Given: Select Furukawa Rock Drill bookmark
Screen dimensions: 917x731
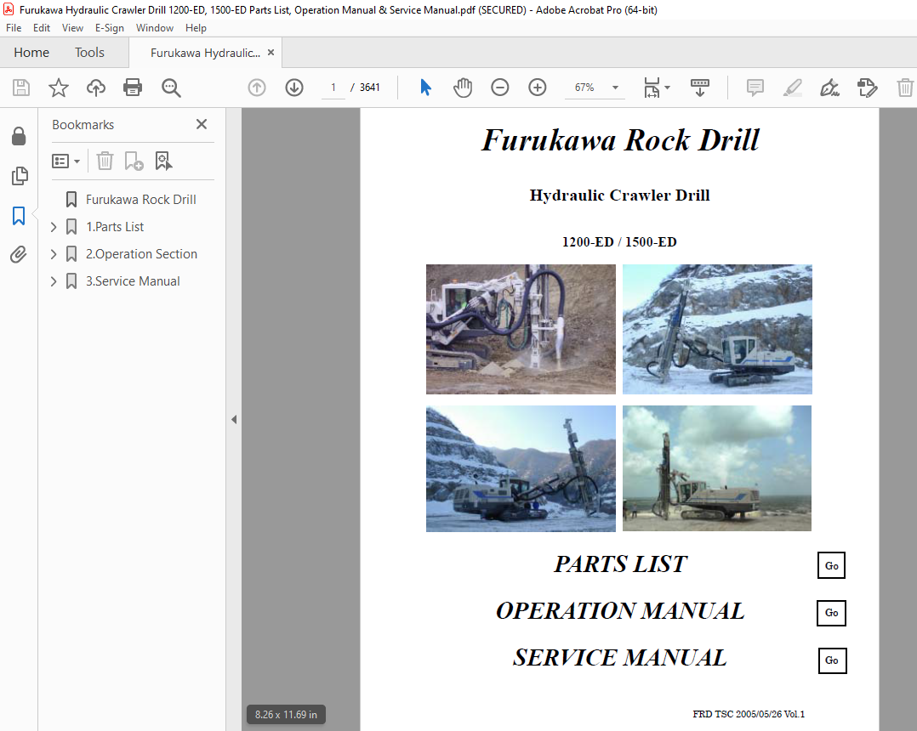Looking at the screenshot, I should pos(141,200).
